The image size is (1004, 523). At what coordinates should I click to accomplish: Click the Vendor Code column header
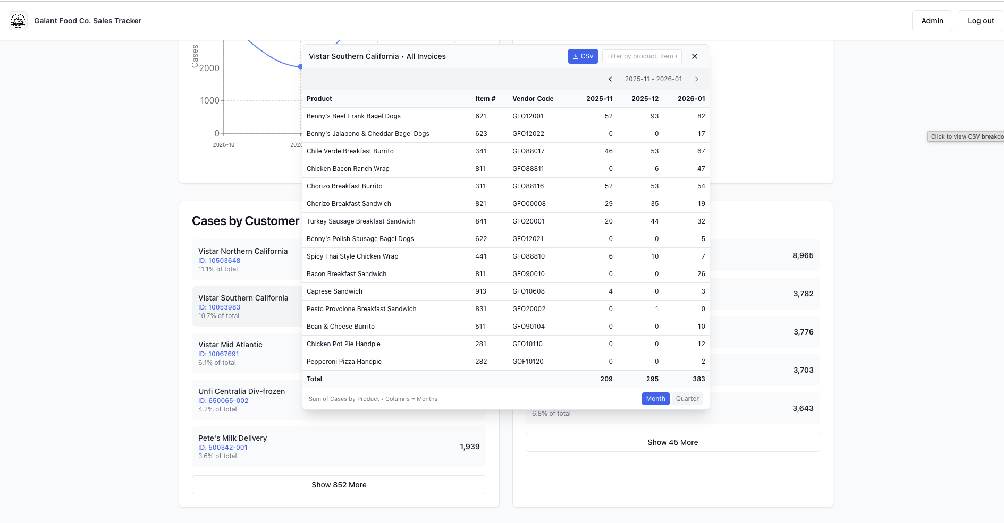[533, 99]
